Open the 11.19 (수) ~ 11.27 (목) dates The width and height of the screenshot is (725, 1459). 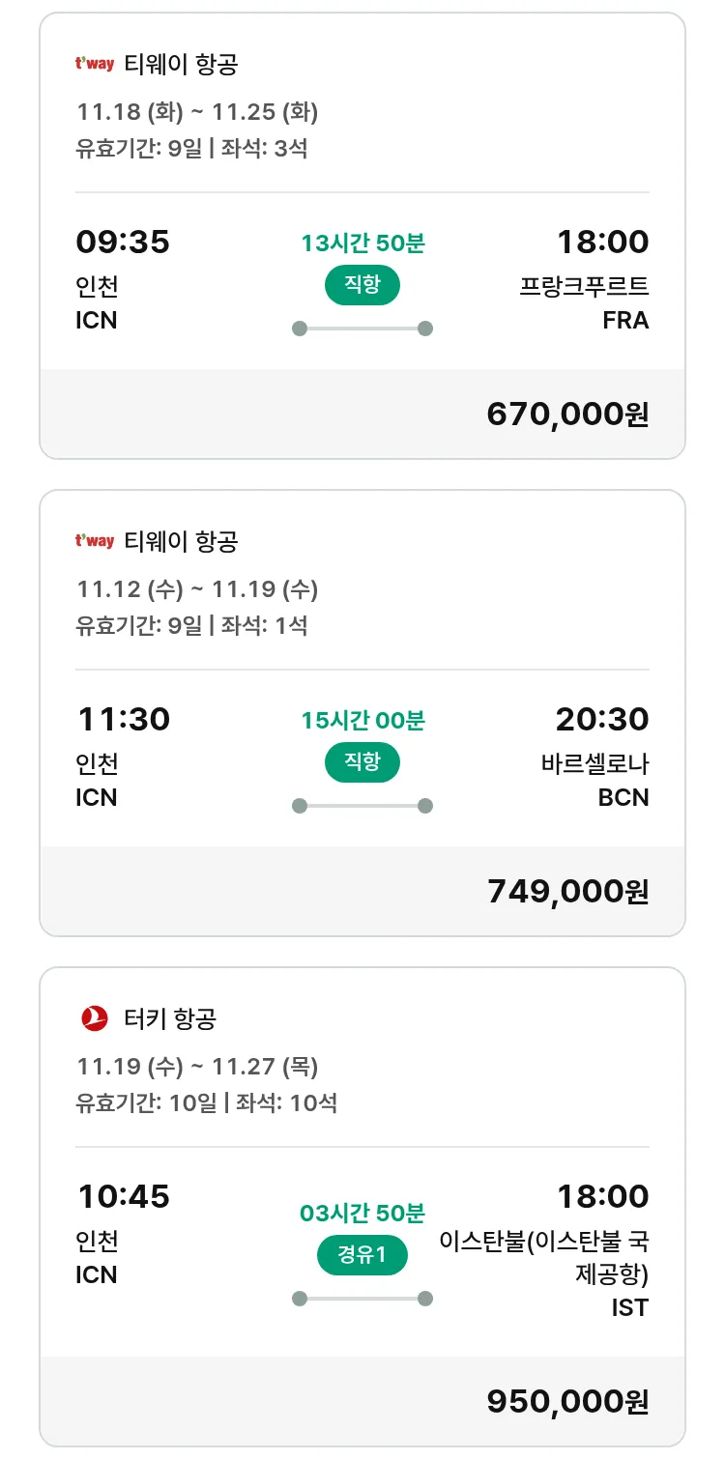[197, 1067]
